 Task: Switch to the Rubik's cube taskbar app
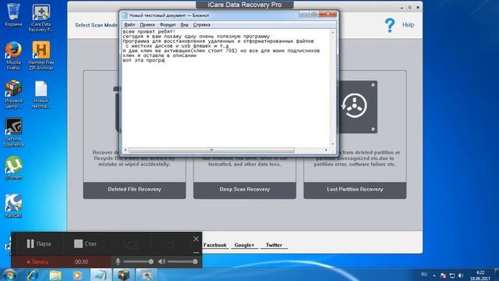pos(123,275)
